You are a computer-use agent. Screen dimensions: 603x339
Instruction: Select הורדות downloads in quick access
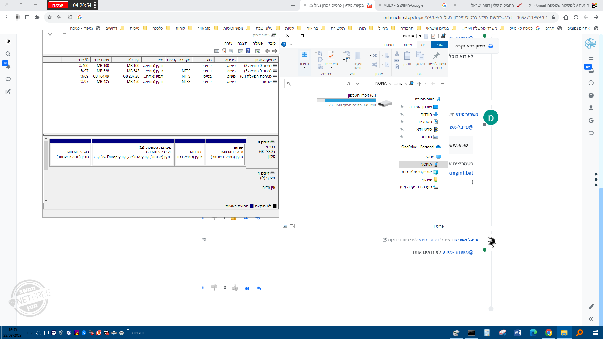429,114
